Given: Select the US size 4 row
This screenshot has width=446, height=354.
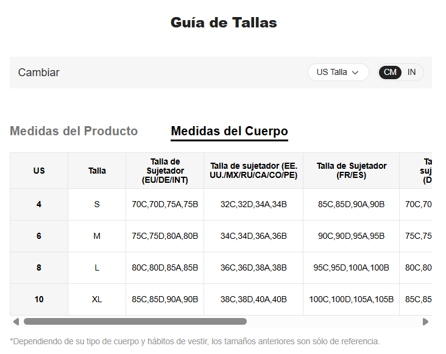Looking at the screenshot, I should [39, 204].
